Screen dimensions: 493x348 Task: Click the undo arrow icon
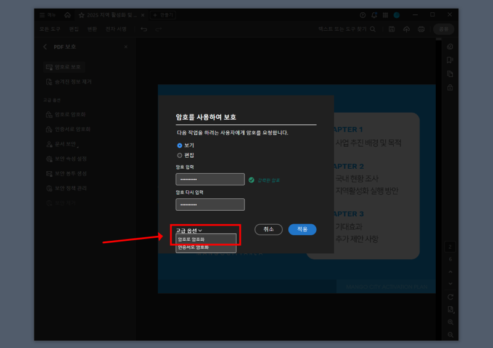coord(144,29)
